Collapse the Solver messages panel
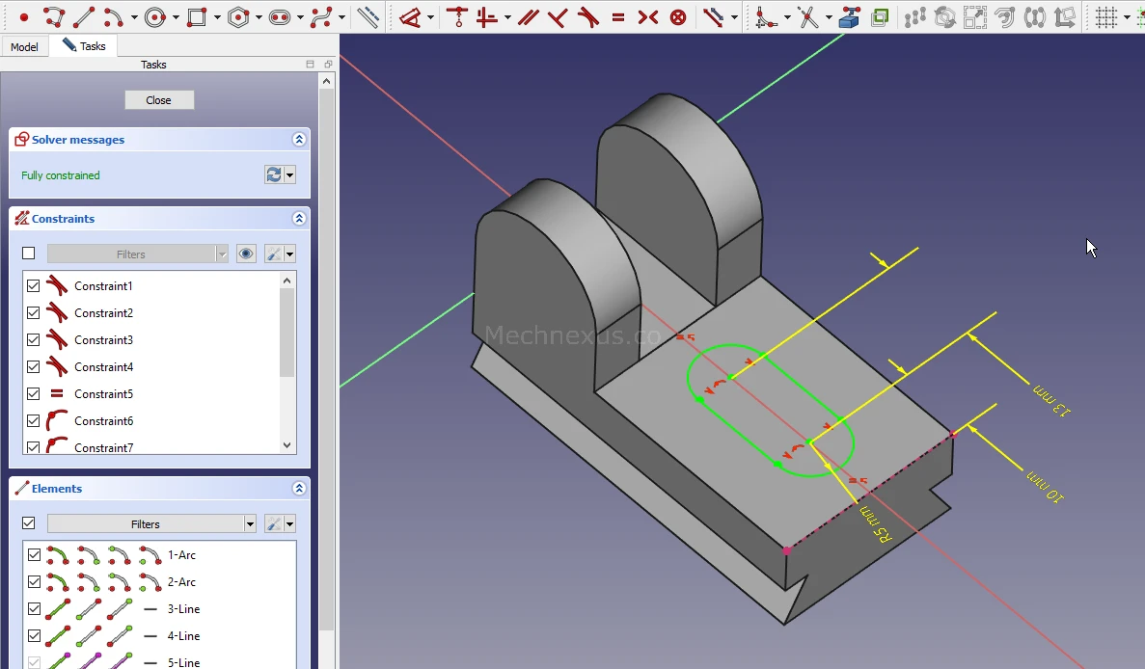The height and width of the screenshot is (669, 1145). click(299, 140)
